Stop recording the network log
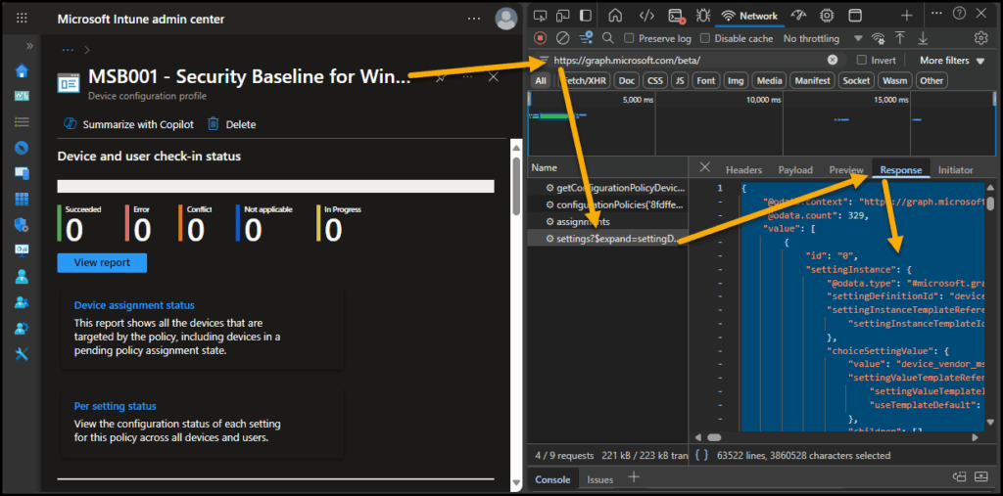The width and height of the screenshot is (1003, 496). pyautogui.click(x=541, y=38)
